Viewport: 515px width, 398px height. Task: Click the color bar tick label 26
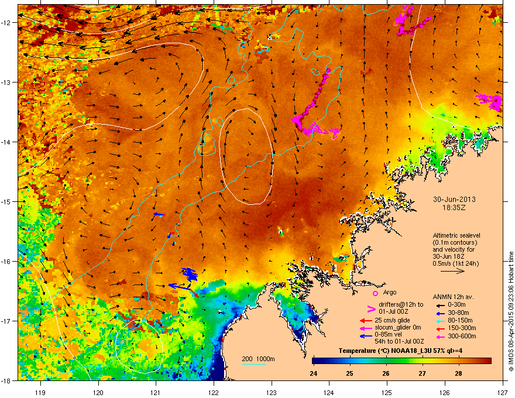(x=386, y=373)
